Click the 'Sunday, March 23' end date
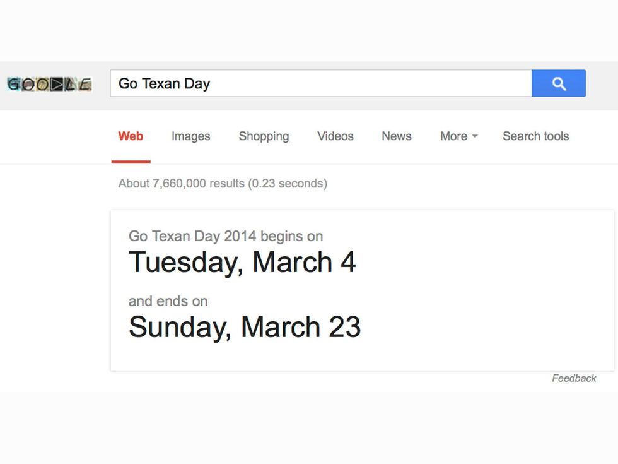 [245, 327]
